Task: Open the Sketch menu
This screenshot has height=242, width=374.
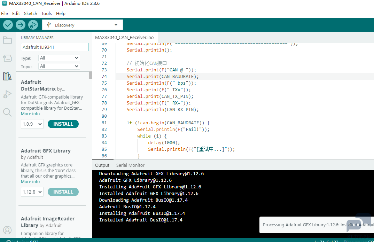Action: point(31,13)
